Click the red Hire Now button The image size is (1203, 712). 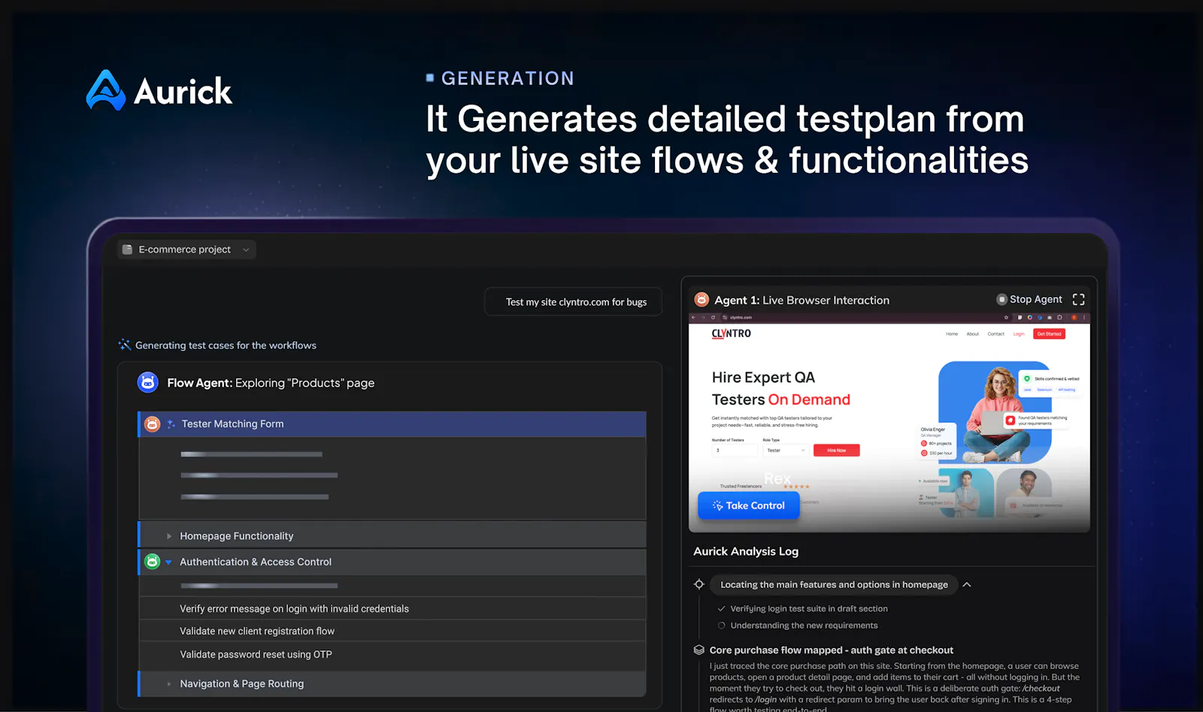coord(837,450)
